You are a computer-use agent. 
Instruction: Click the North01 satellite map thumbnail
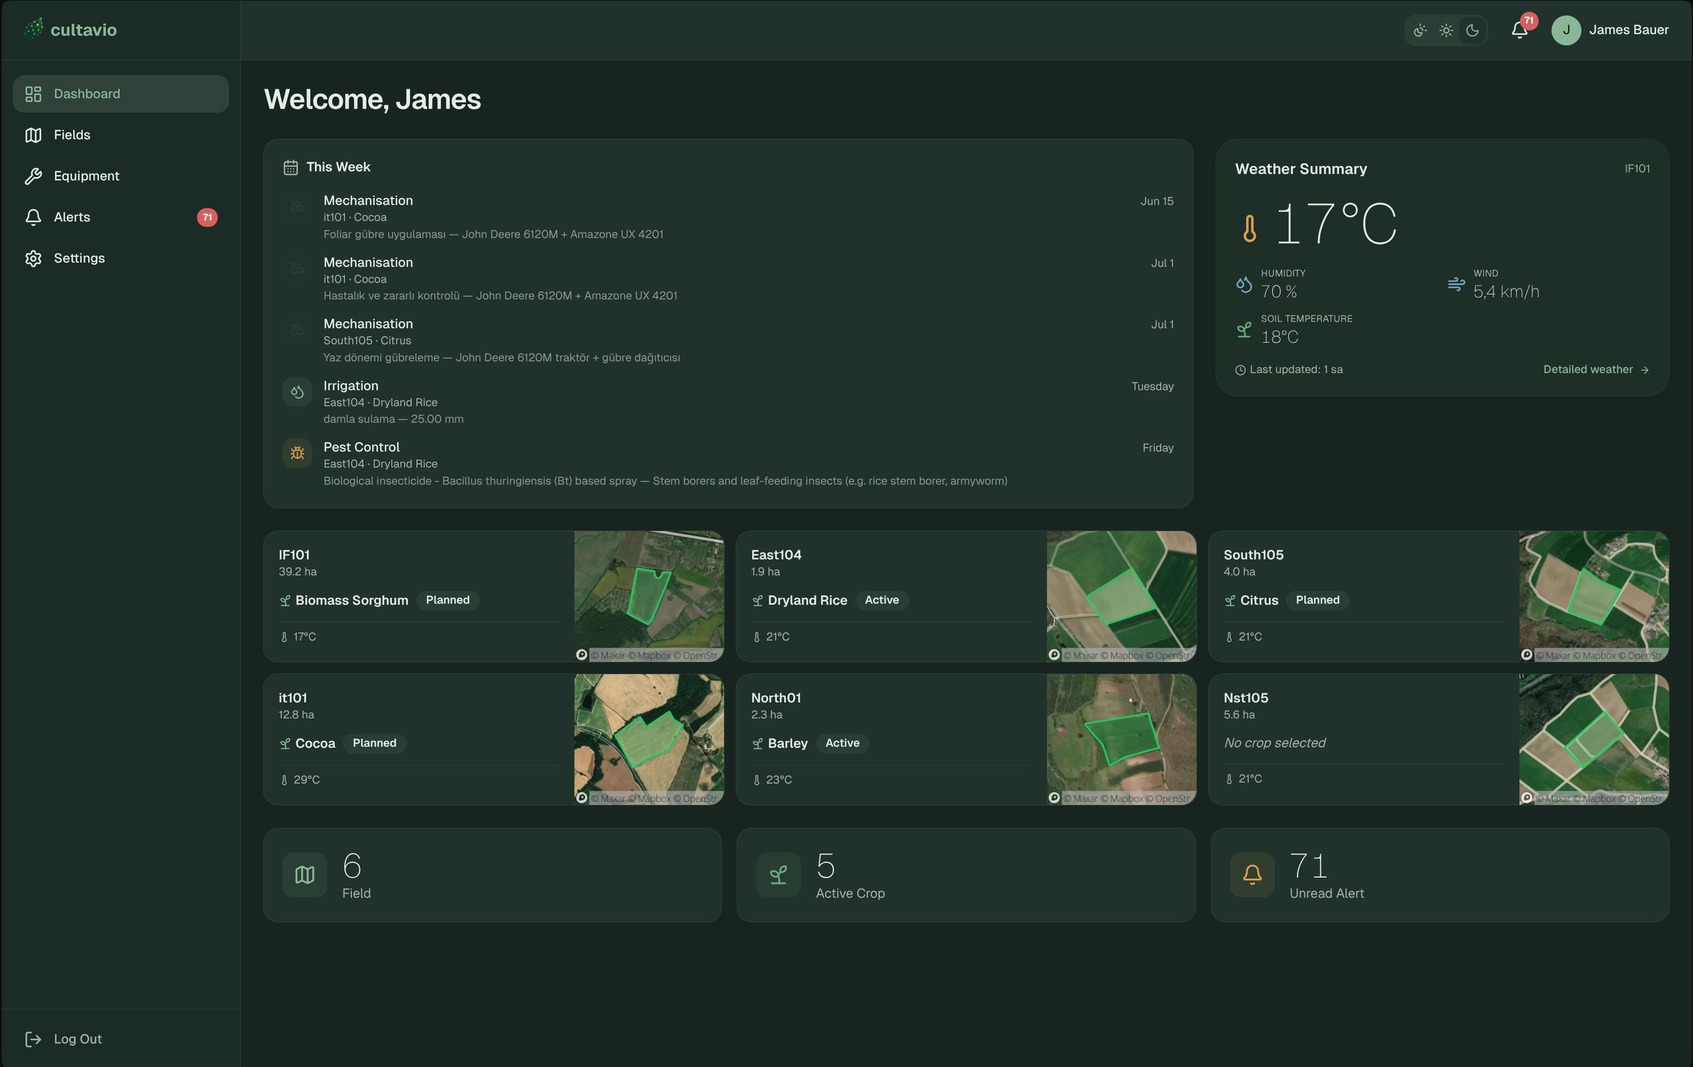click(1121, 739)
